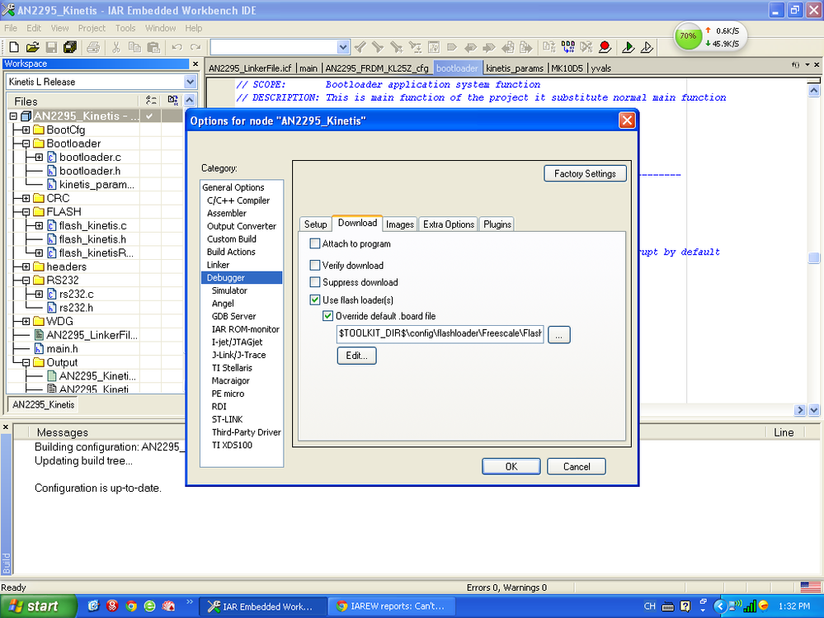
Task: Click the Print toolbar icon
Action: [93, 47]
